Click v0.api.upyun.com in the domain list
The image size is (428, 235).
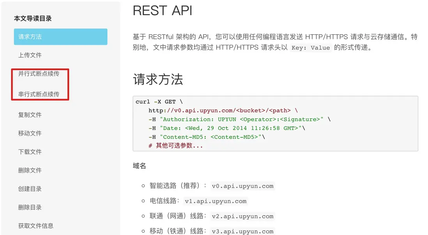coord(243,186)
